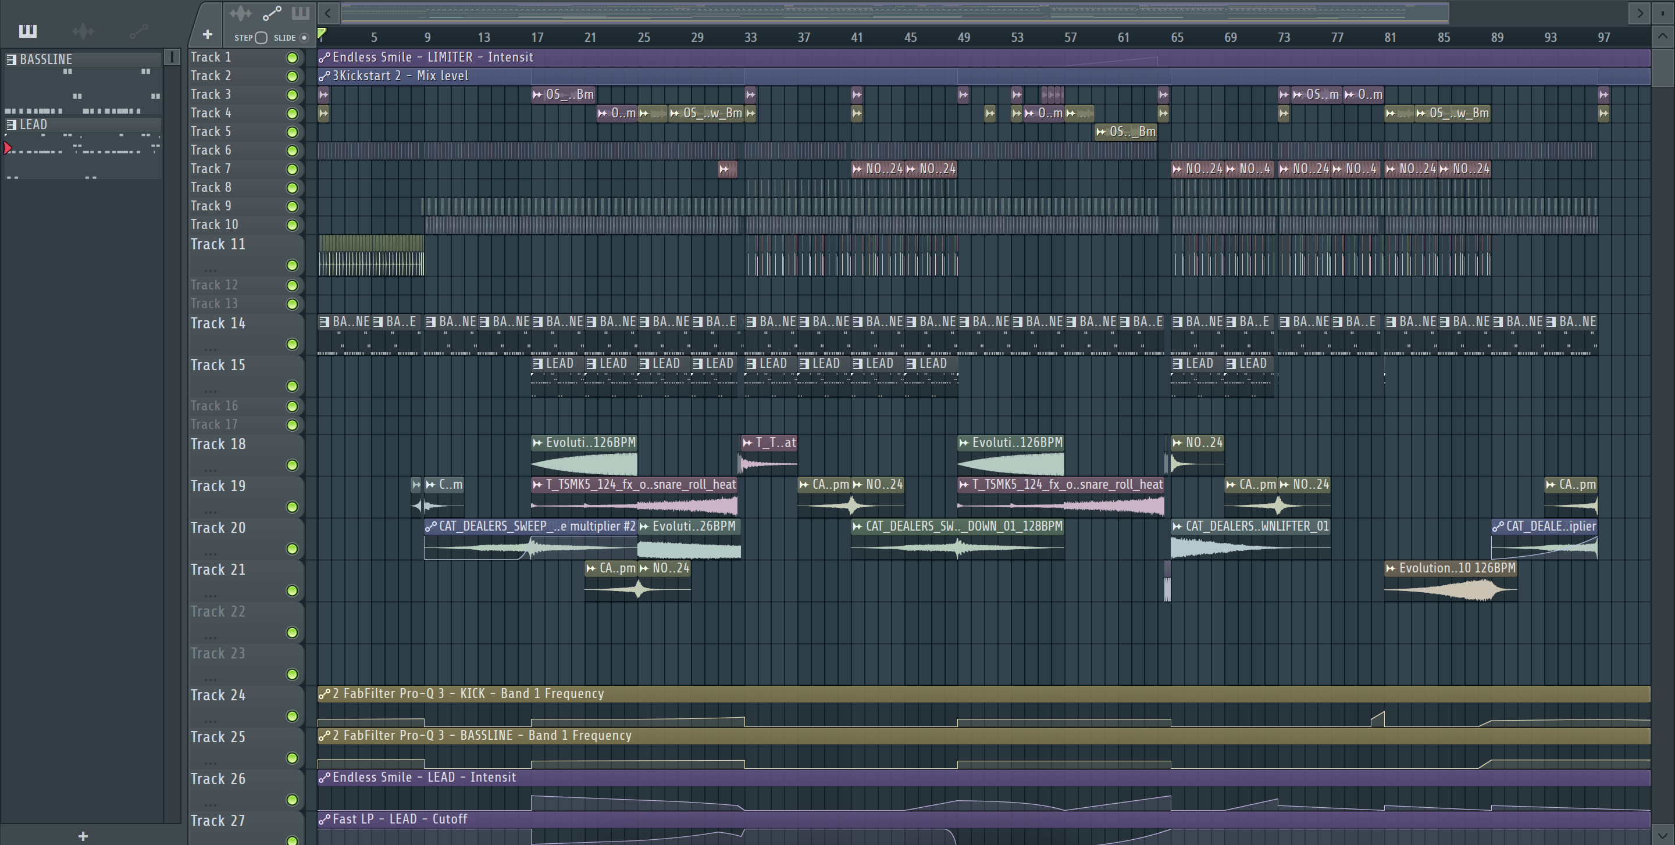Open Endless Smile LEAD Intensit clip icon

click(x=324, y=778)
